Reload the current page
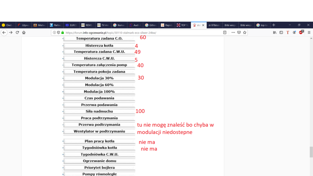Viewport: 313px width, 176px height. 17,33
